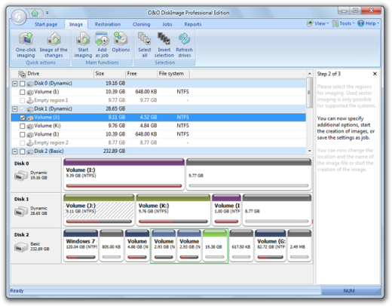The height and width of the screenshot is (306, 392).
Task: Check Volume (I:) under Disk 1
Action: pos(23,134)
